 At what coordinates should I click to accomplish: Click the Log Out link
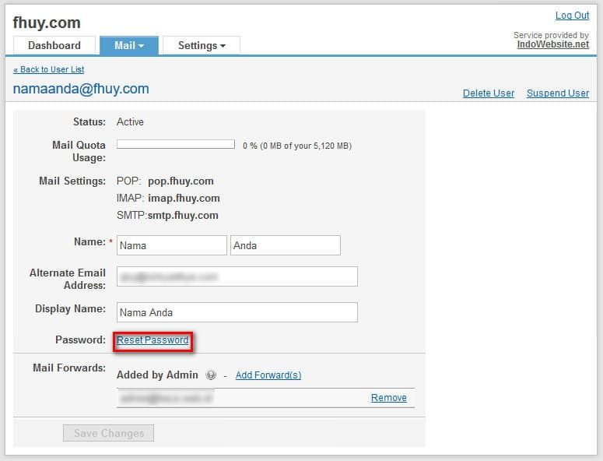coord(572,16)
